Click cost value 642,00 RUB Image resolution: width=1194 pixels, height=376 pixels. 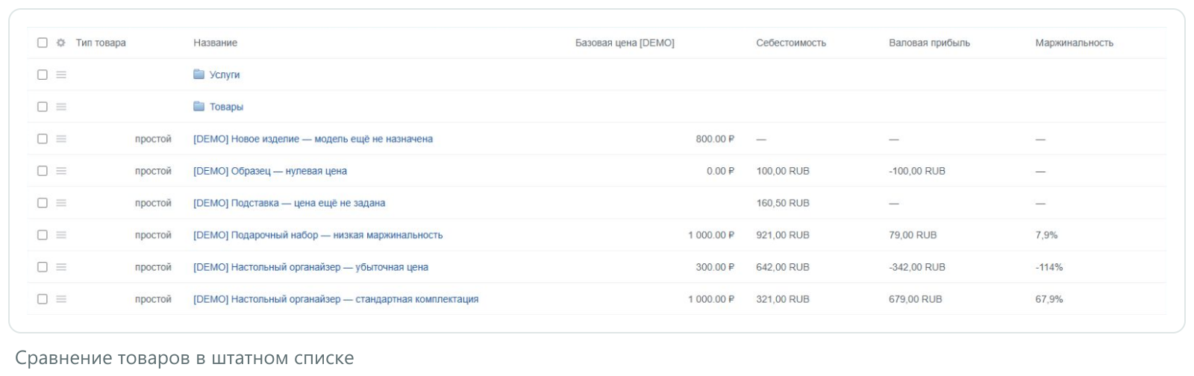[x=783, y=267]
